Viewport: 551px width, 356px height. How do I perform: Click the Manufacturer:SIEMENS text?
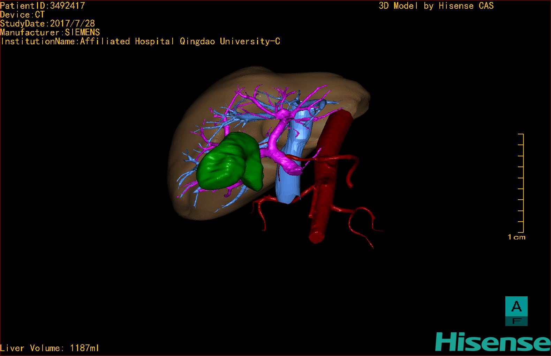pyautogui.click(x=50, y=32)
